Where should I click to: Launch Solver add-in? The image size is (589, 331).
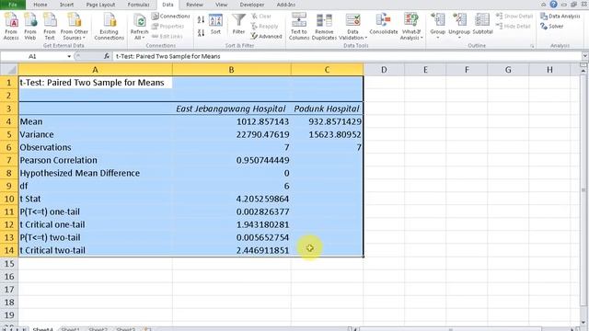click(552, 27)
